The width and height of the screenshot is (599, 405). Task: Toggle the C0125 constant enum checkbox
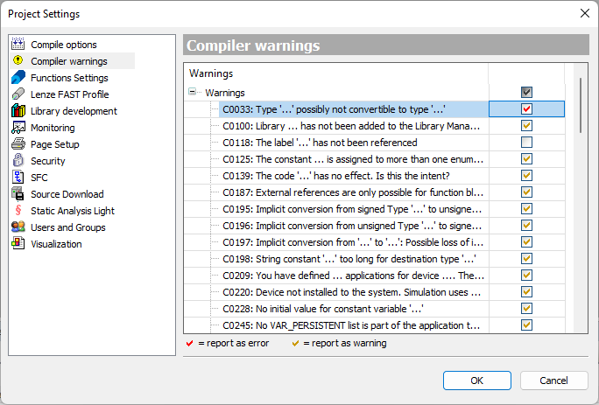click(526, 158)
